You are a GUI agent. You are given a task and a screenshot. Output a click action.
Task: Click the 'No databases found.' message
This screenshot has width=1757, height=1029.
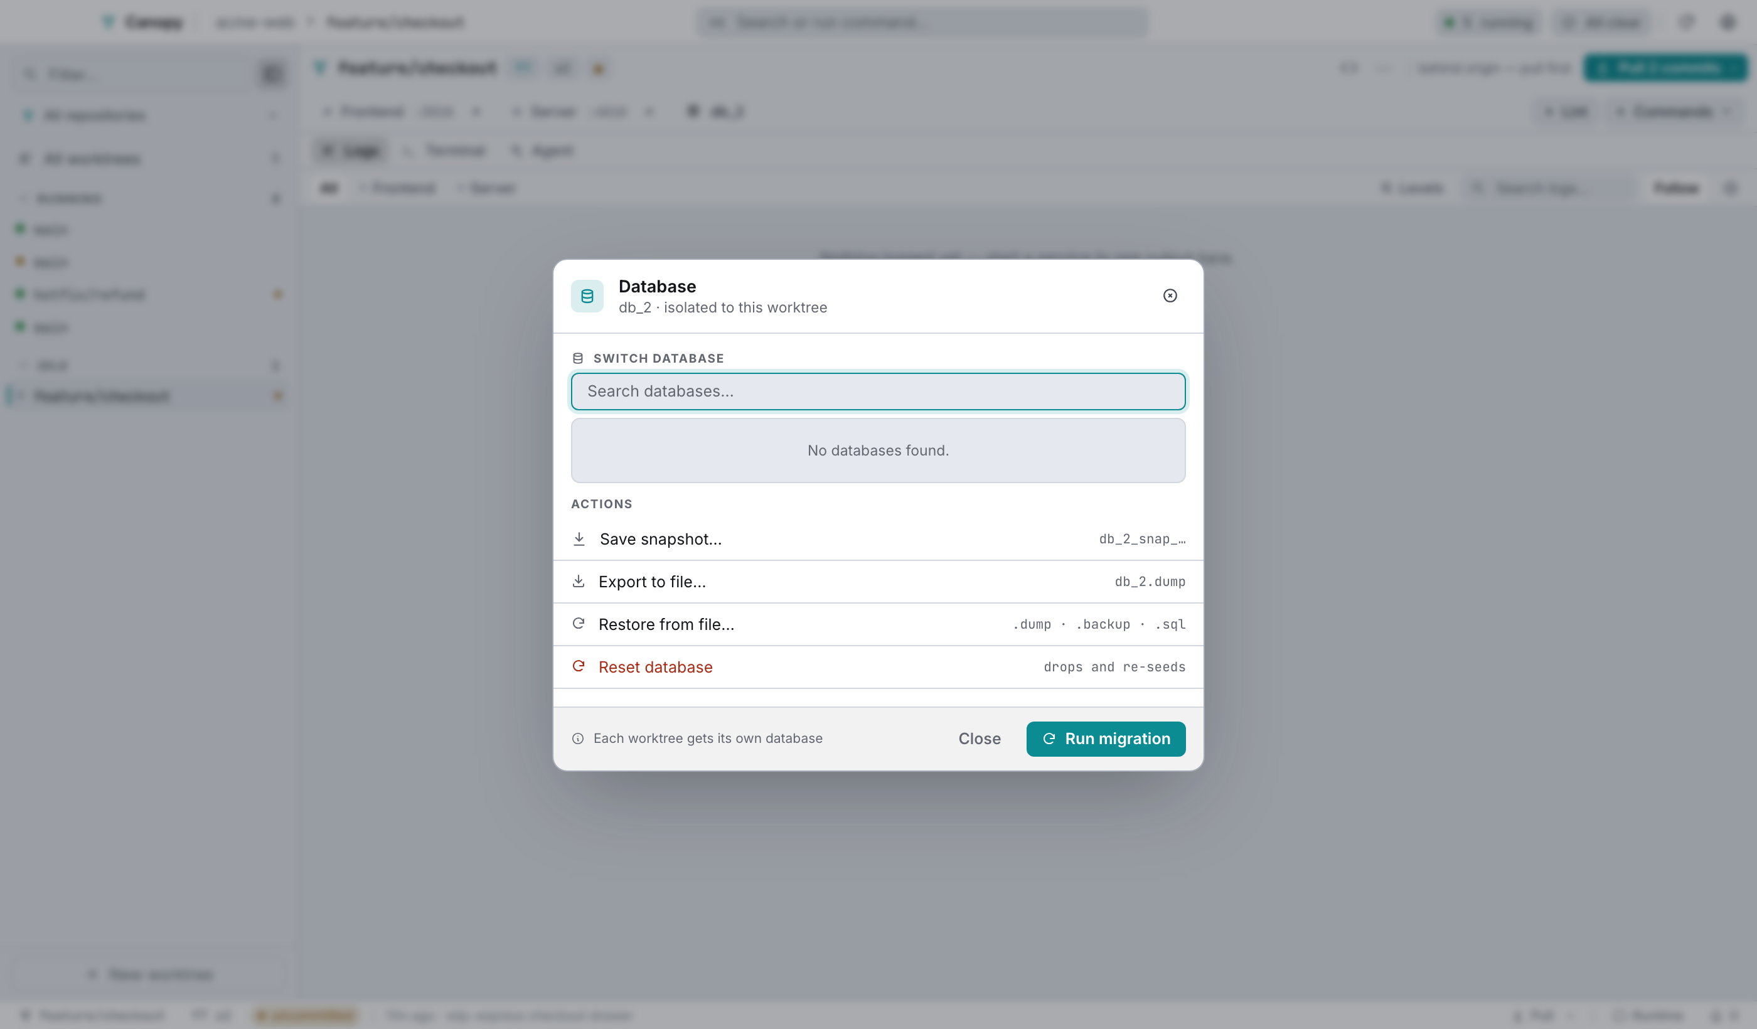tap(878, 451)
